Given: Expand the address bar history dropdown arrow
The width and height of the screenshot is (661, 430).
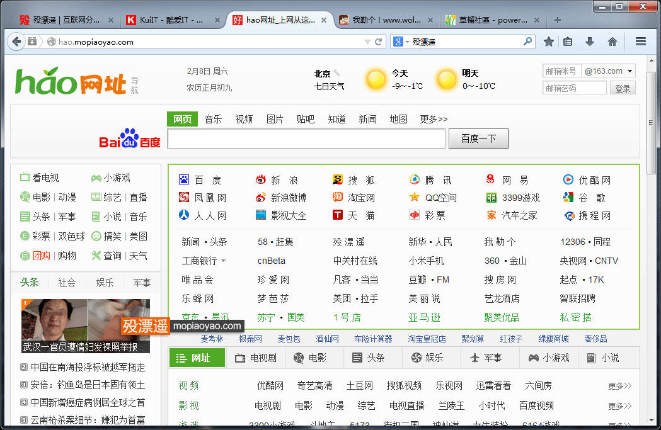Looking at the screenshot, I should coord(367,42).
